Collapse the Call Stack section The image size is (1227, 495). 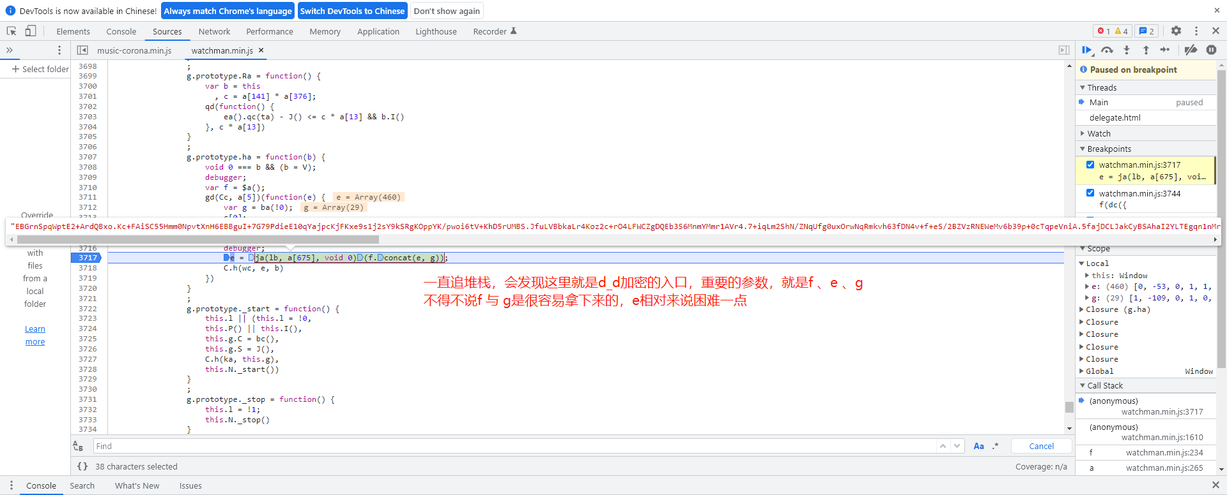[x=1104, y=386]
